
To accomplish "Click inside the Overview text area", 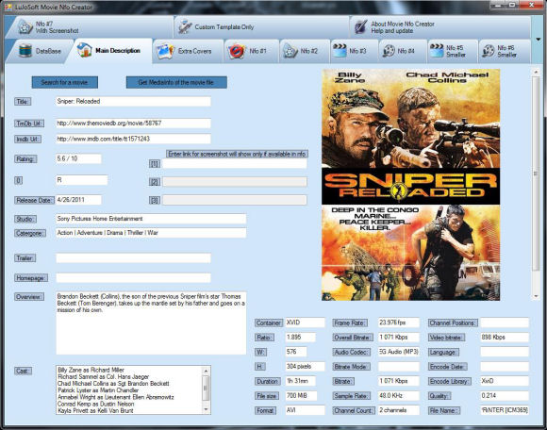I will 151,323.
